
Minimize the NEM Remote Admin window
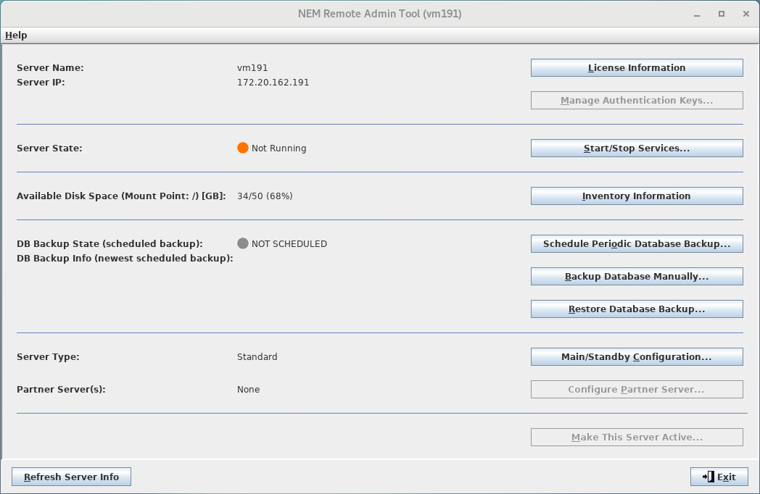(698, 14)
